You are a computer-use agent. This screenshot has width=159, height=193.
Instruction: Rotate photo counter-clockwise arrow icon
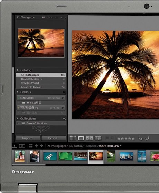tap(140, 138)
